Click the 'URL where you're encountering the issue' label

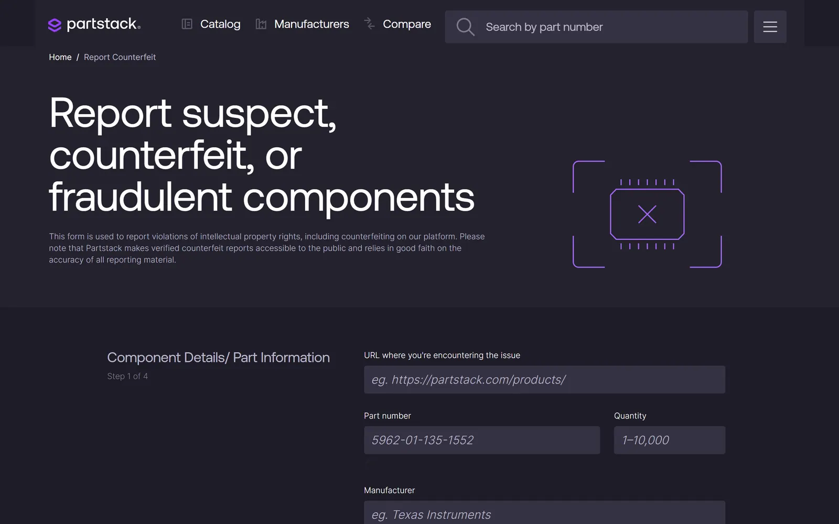[x=442, y=355]
